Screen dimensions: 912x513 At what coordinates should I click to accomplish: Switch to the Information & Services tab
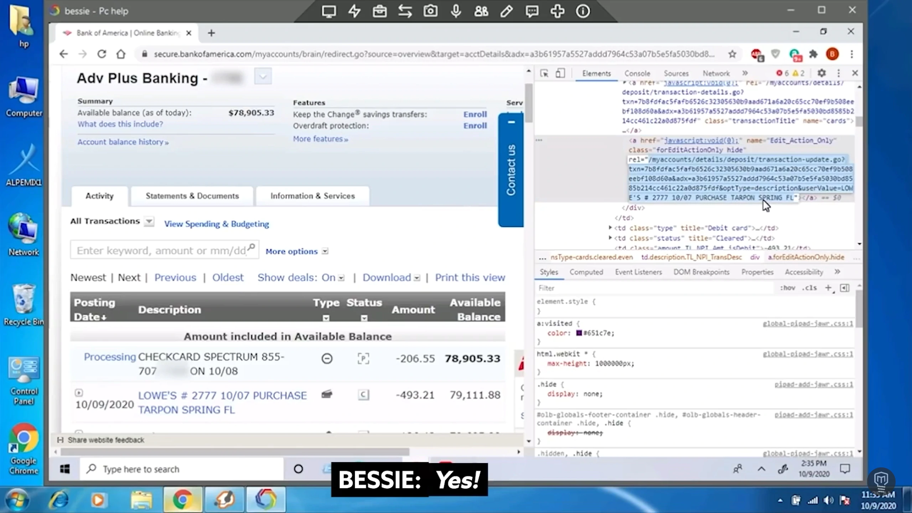tap(312, 196)
